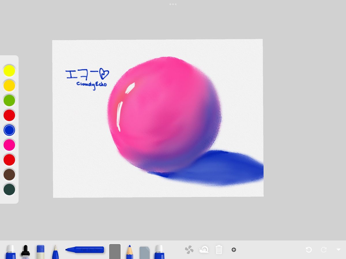Viewport: 346px width, 259px height.
Task: Undo the last stroke
Action: click(x=309, y=250)
